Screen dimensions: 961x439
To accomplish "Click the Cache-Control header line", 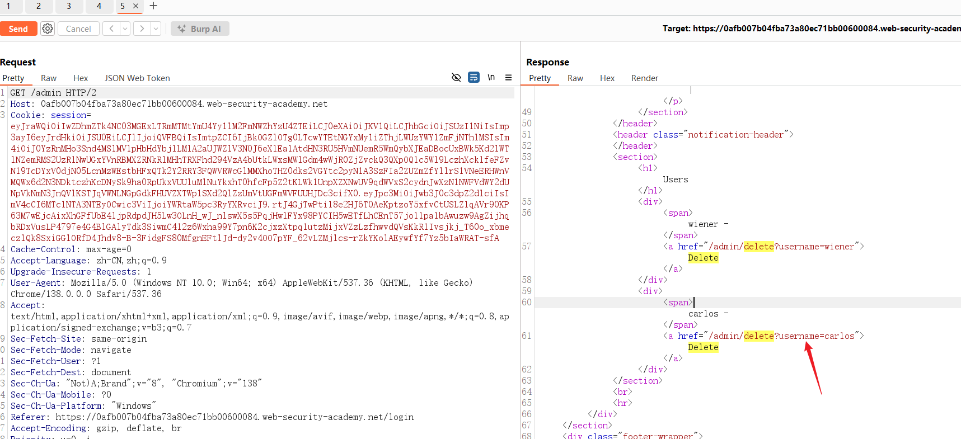I will [71, 249].
